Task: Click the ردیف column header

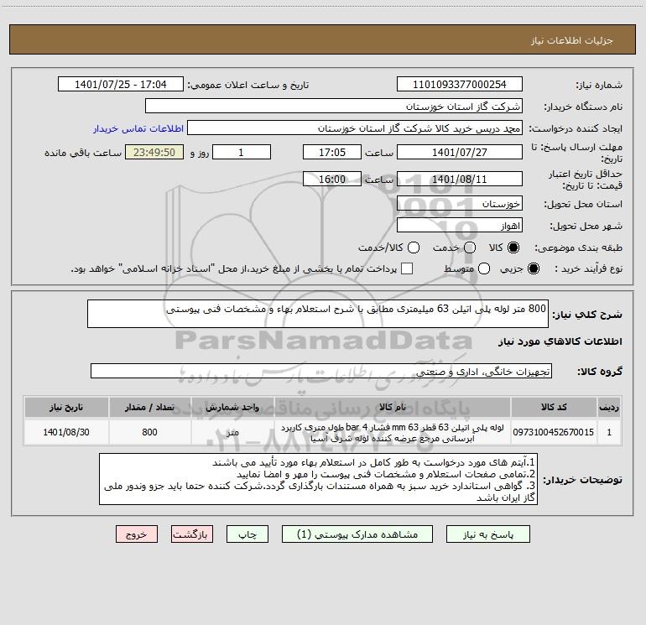Action: pos(609,407)
